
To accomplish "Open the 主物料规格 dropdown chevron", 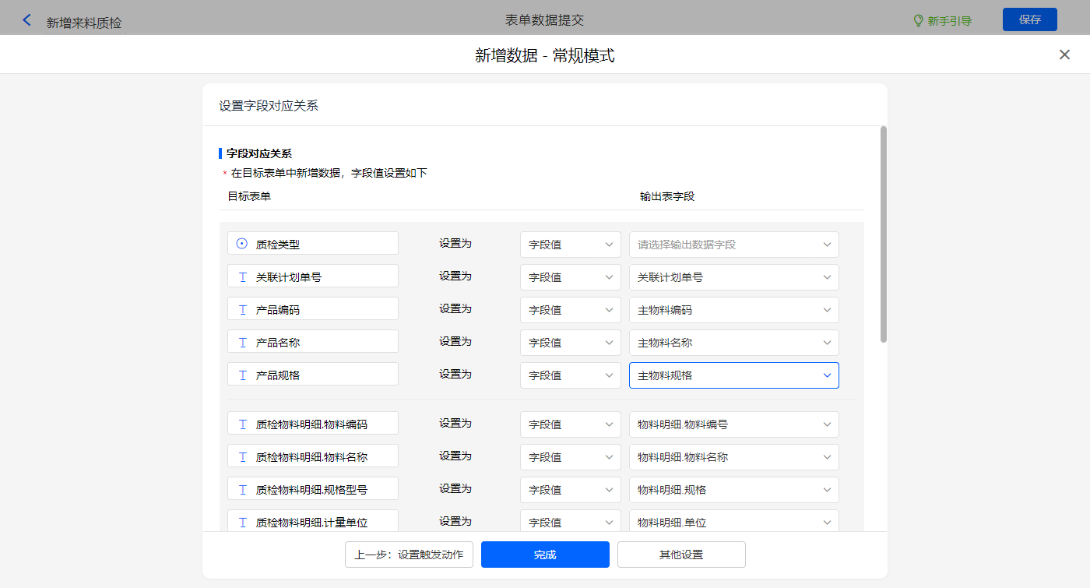I will pos(827,375).
